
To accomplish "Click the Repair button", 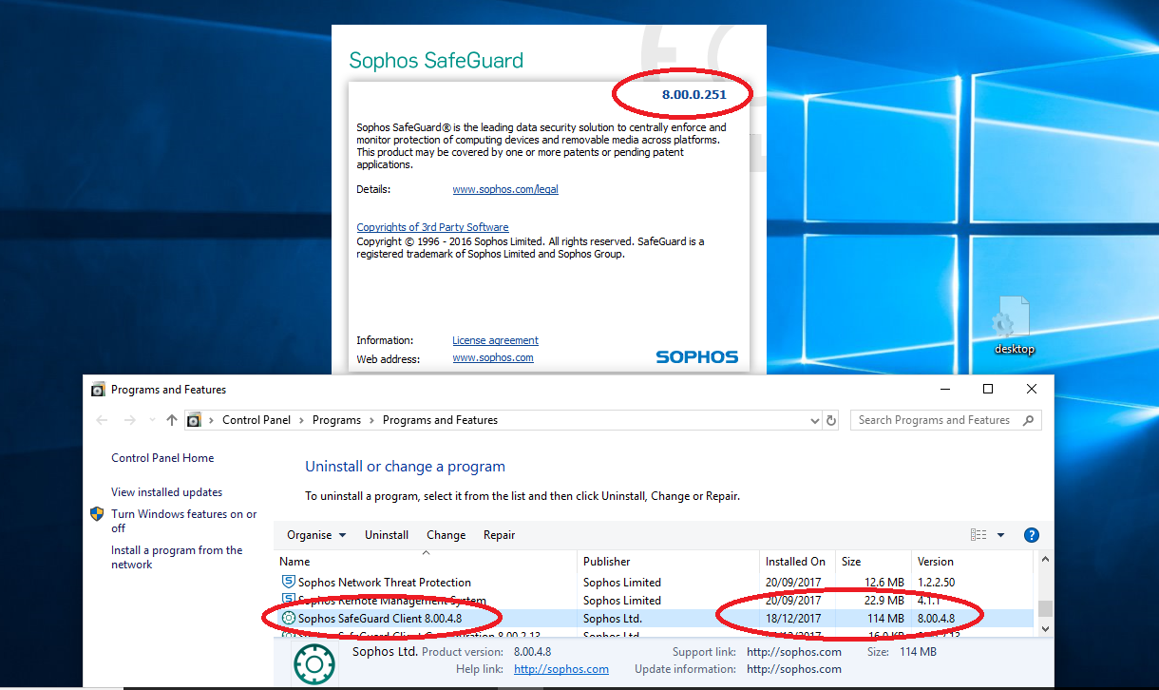I will click(x=499, y=535).
